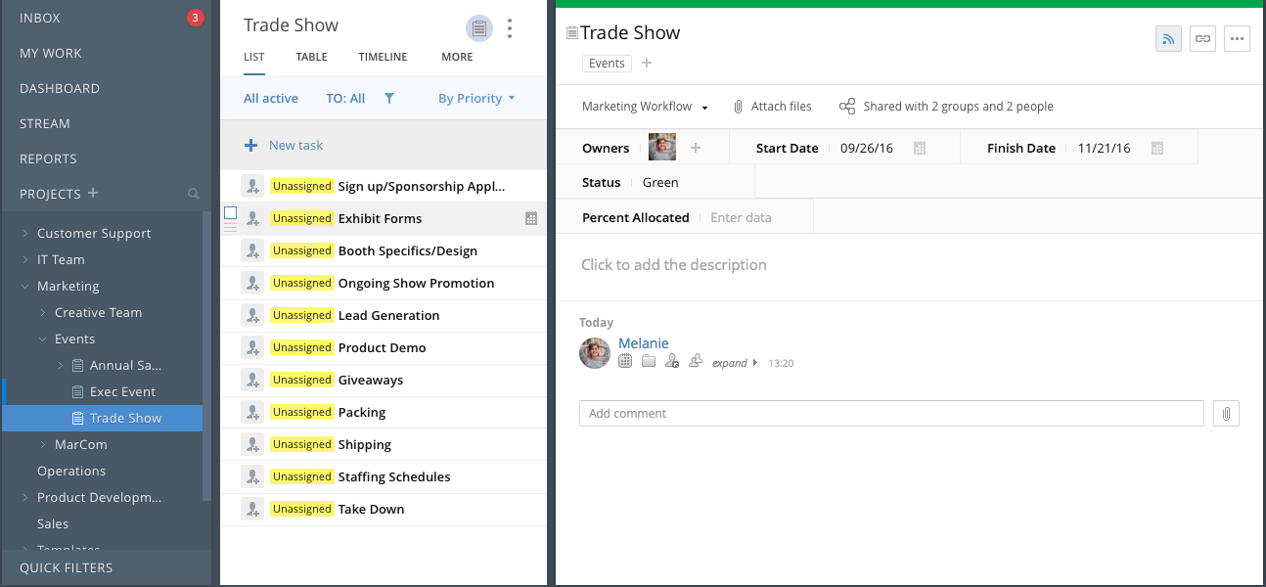
Task: Click into the Add comment field
Action: [x=891, y=413]
